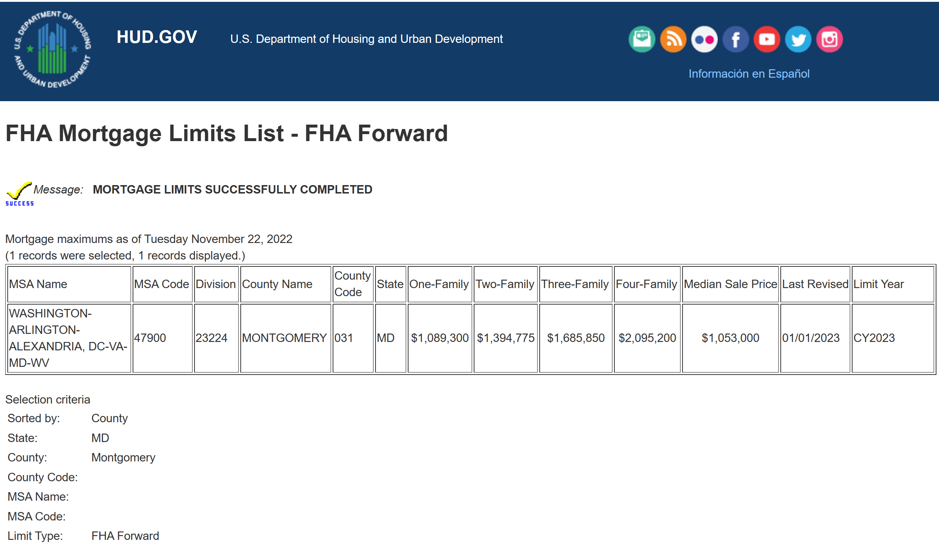
Task: Click the HUD department seal logo
Action: [52, 49]
